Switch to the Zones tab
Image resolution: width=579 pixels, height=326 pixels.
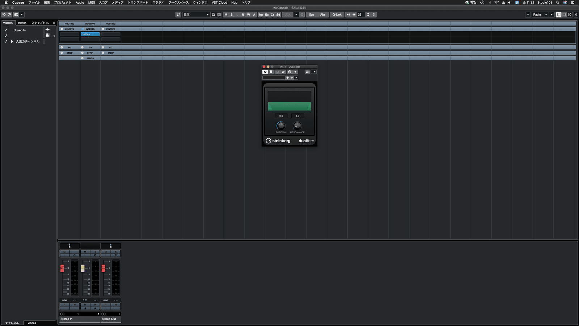32,323
